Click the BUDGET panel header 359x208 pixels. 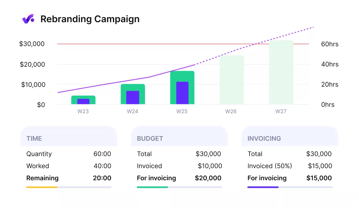point(150,138)
